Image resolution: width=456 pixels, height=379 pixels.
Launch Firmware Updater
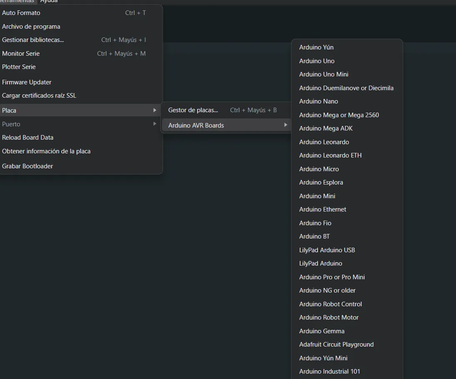pyautogui.click(x=80, y=82)
